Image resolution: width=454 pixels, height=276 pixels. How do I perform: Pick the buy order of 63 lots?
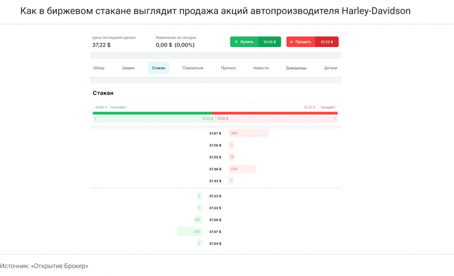tap(197, 219)
